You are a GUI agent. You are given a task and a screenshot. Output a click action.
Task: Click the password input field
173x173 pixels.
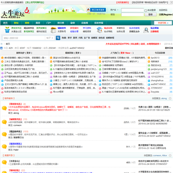point(133,14)
